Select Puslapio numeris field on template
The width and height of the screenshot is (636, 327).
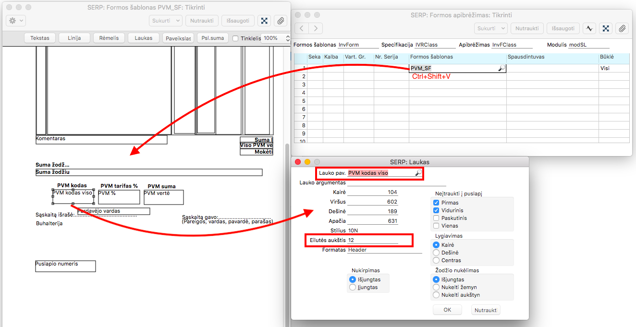coord(65,266)
